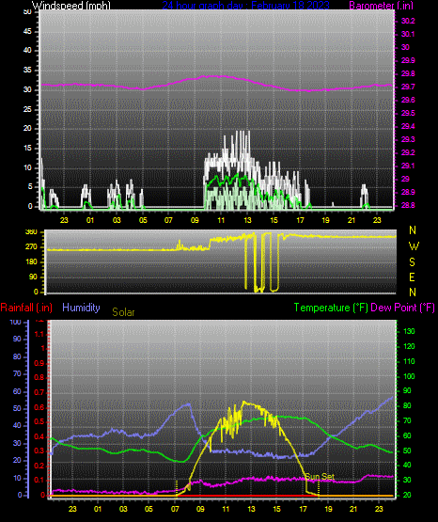Click hour label 05 on windspeed graph
438x522 pixels.
tap(143, 220)
